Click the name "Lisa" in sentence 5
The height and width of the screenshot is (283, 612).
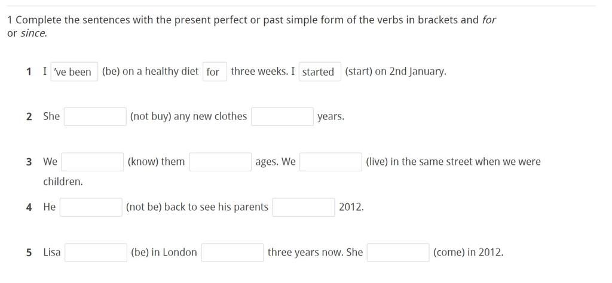click(52, 253)
